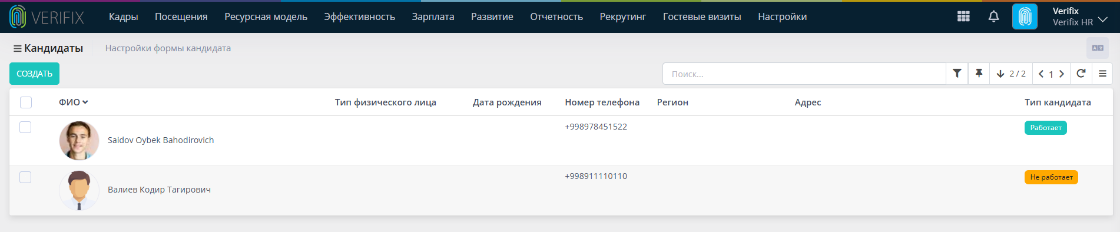Viewport: 1120px width, 232px height.
Task: Click the СОЗДАТЬ button
Action: pyautogui.click(x=34, y=74)
